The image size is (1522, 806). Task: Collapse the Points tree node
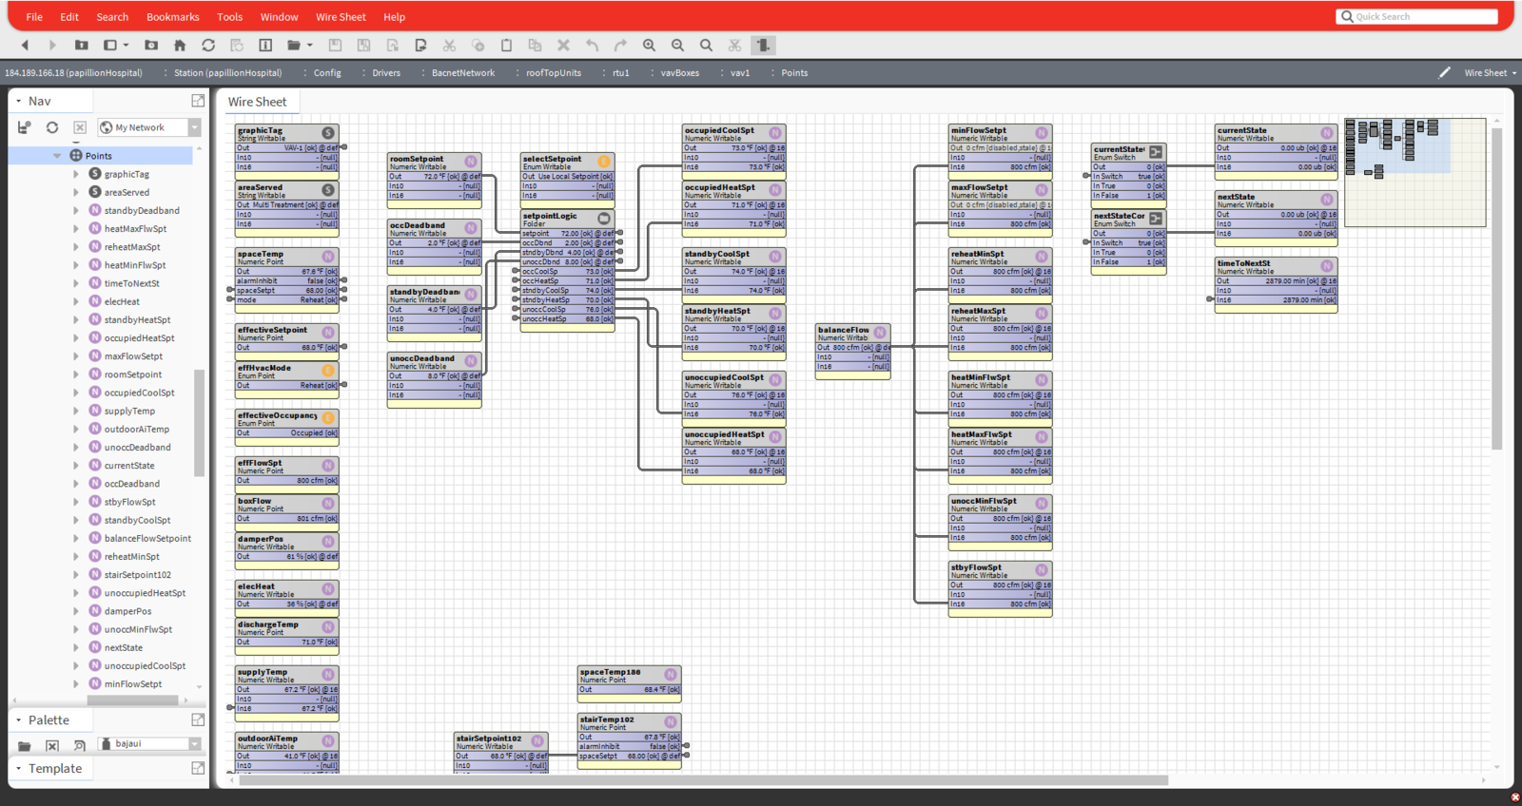[57, 156]
